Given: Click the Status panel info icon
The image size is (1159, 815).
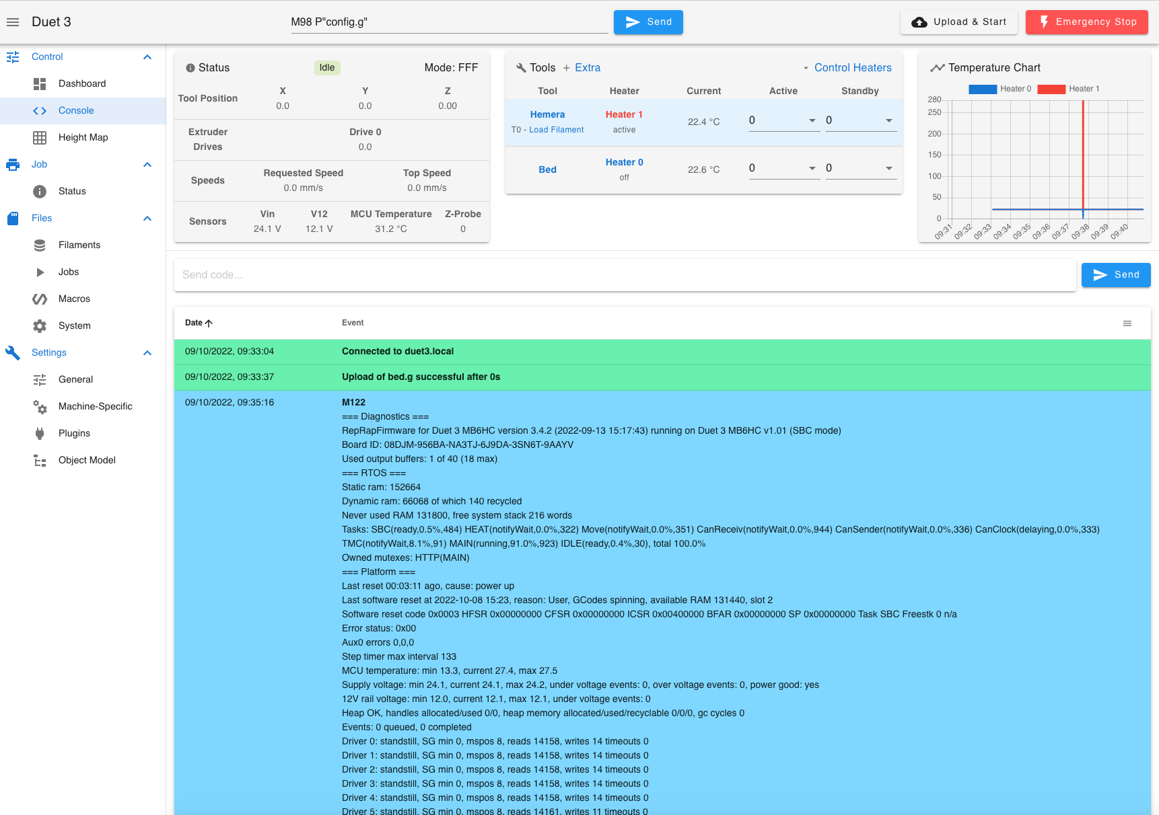Looking at the screenshot, I should tap(190, 68).
